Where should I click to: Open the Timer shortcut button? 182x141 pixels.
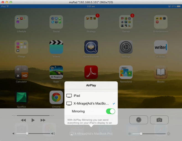(139, 120)
